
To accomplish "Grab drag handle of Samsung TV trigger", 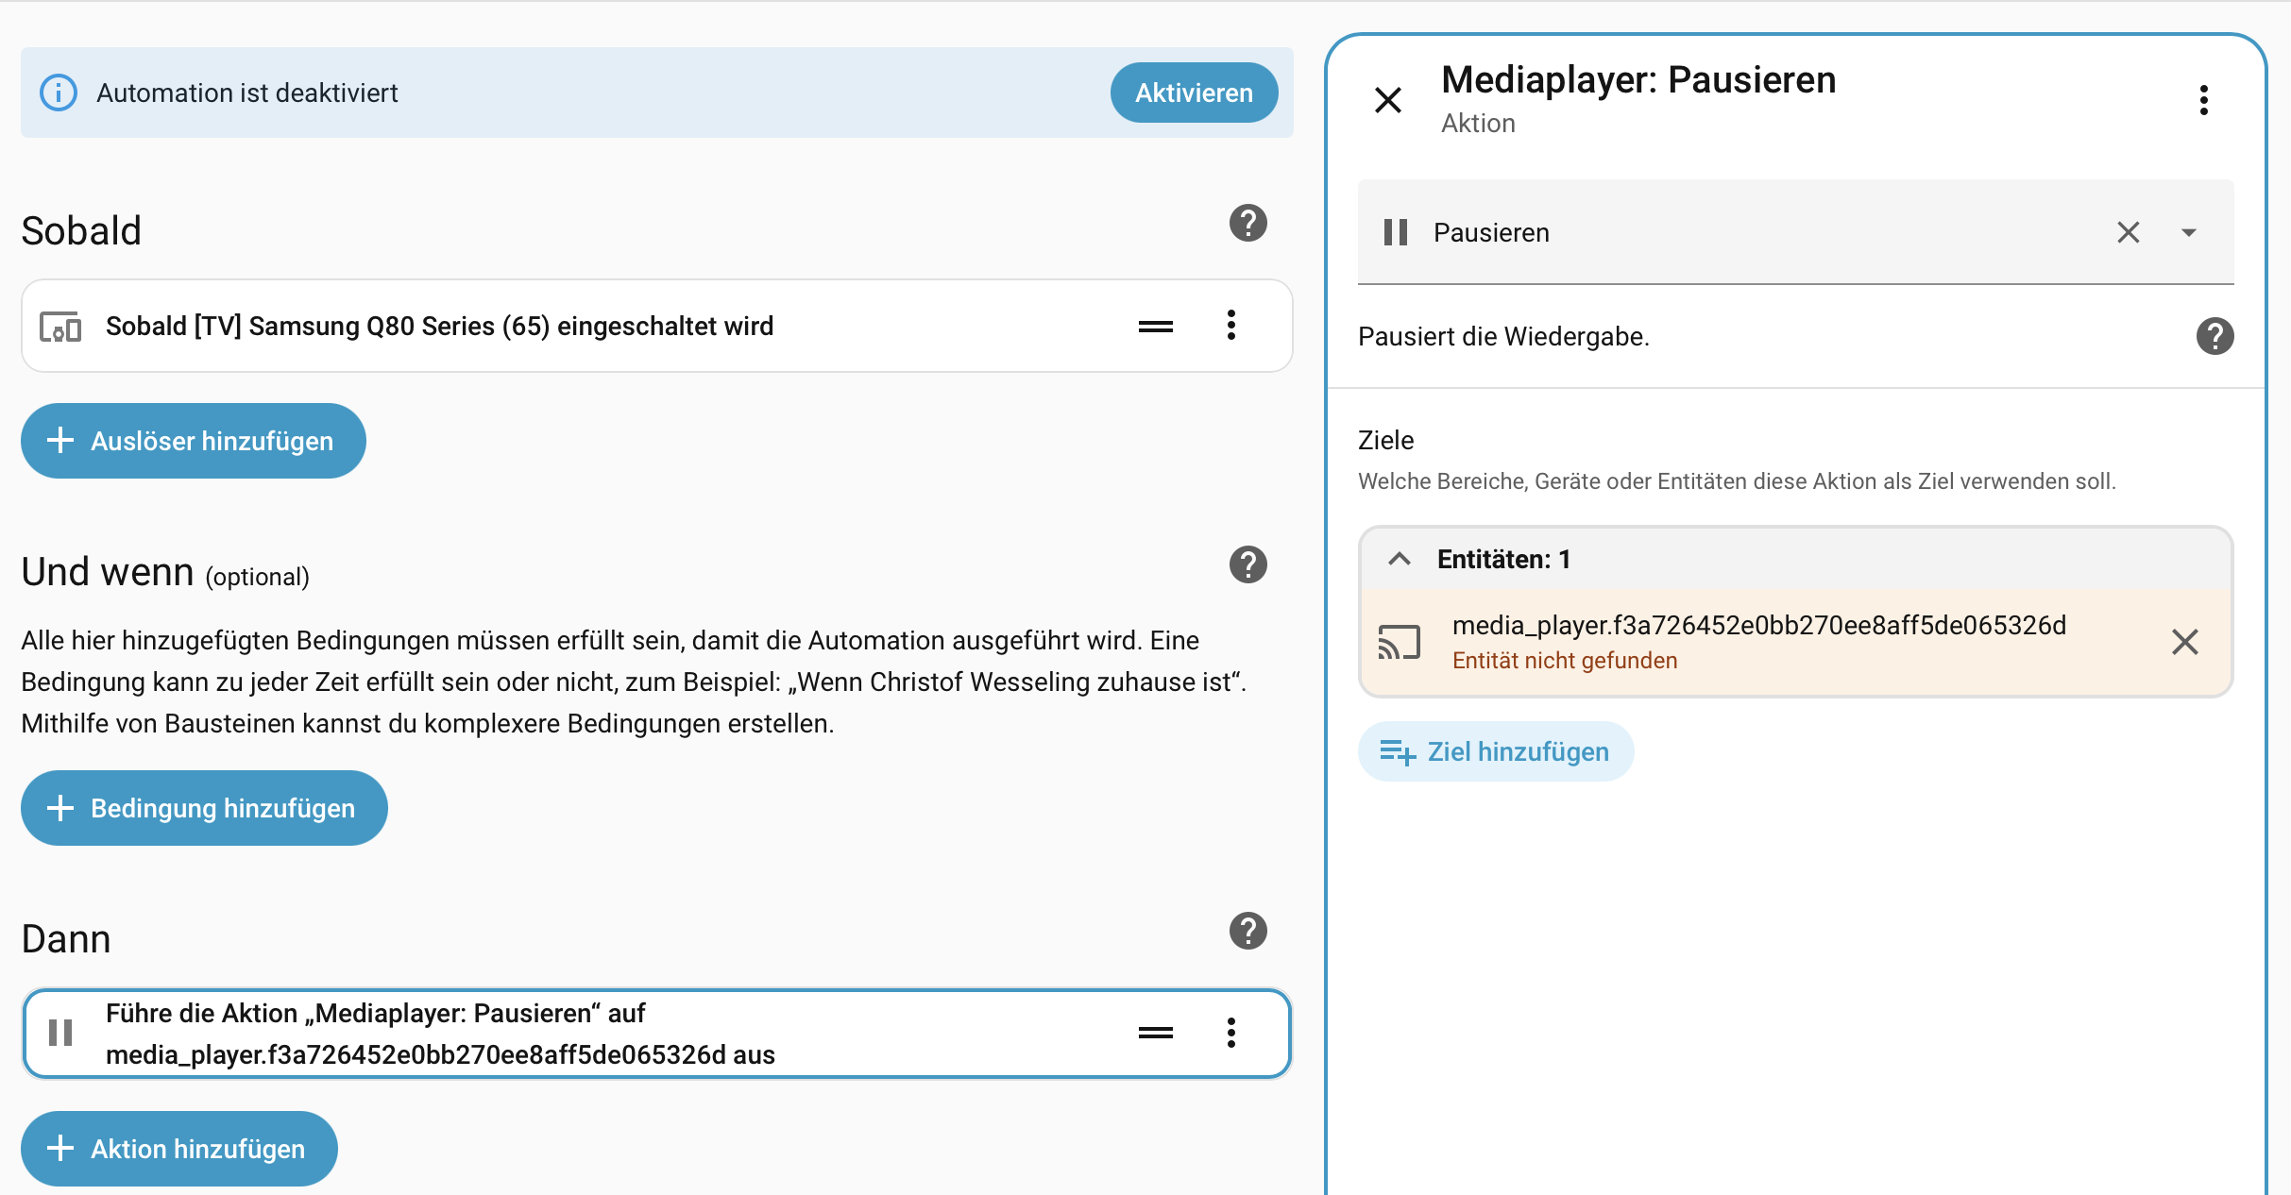I will (x=1155, y=327).
